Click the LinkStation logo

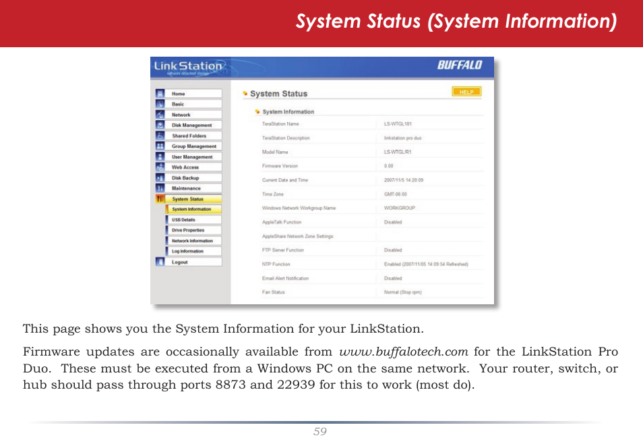click(188, 67)
